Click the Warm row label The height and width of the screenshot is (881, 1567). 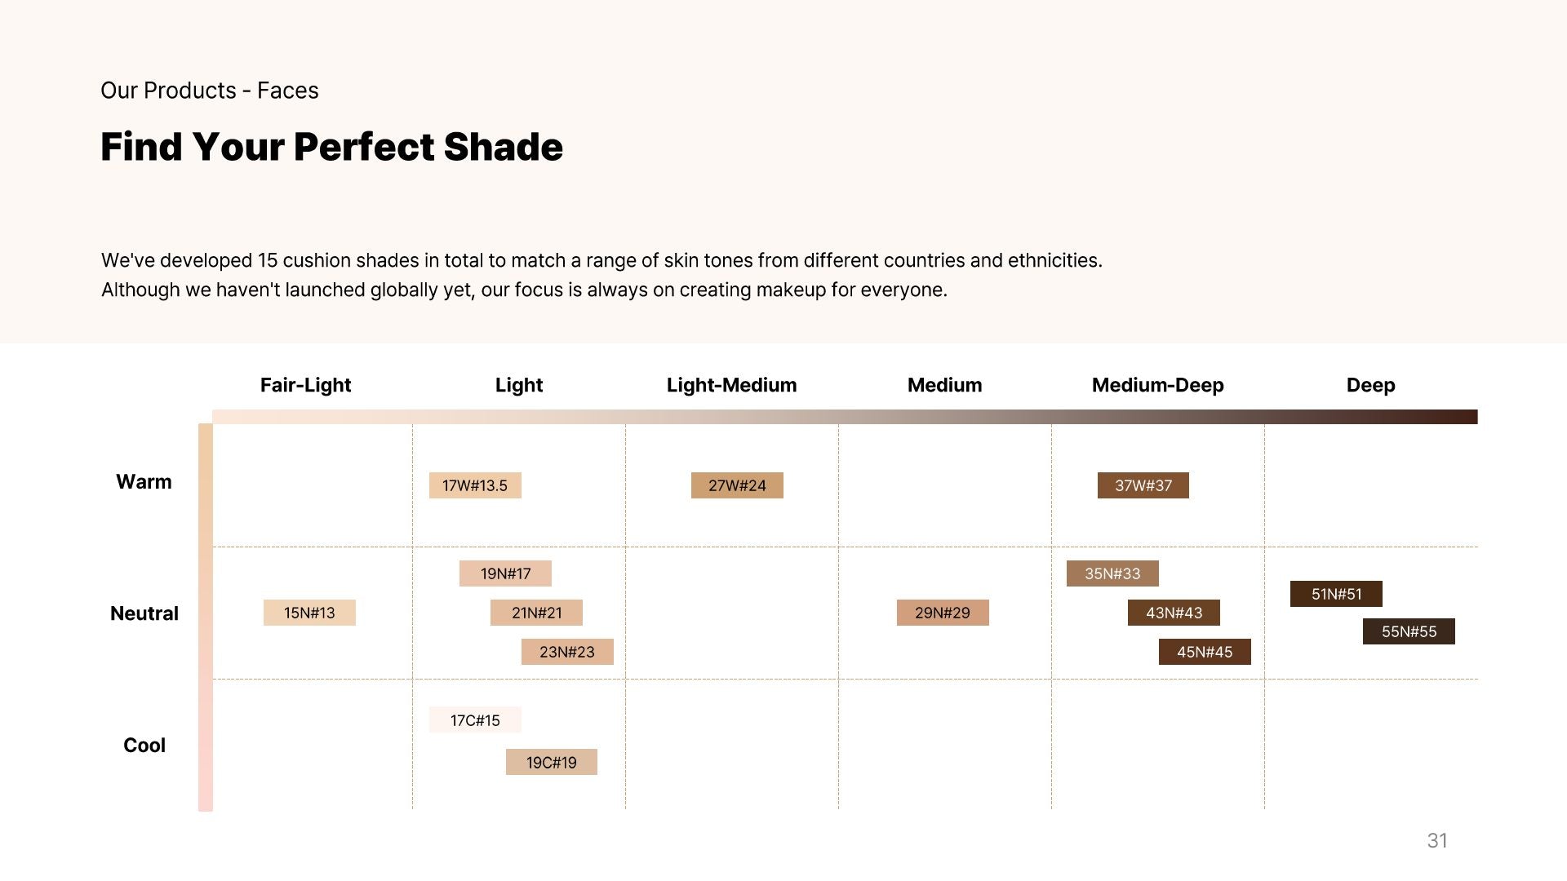point(144,481)
